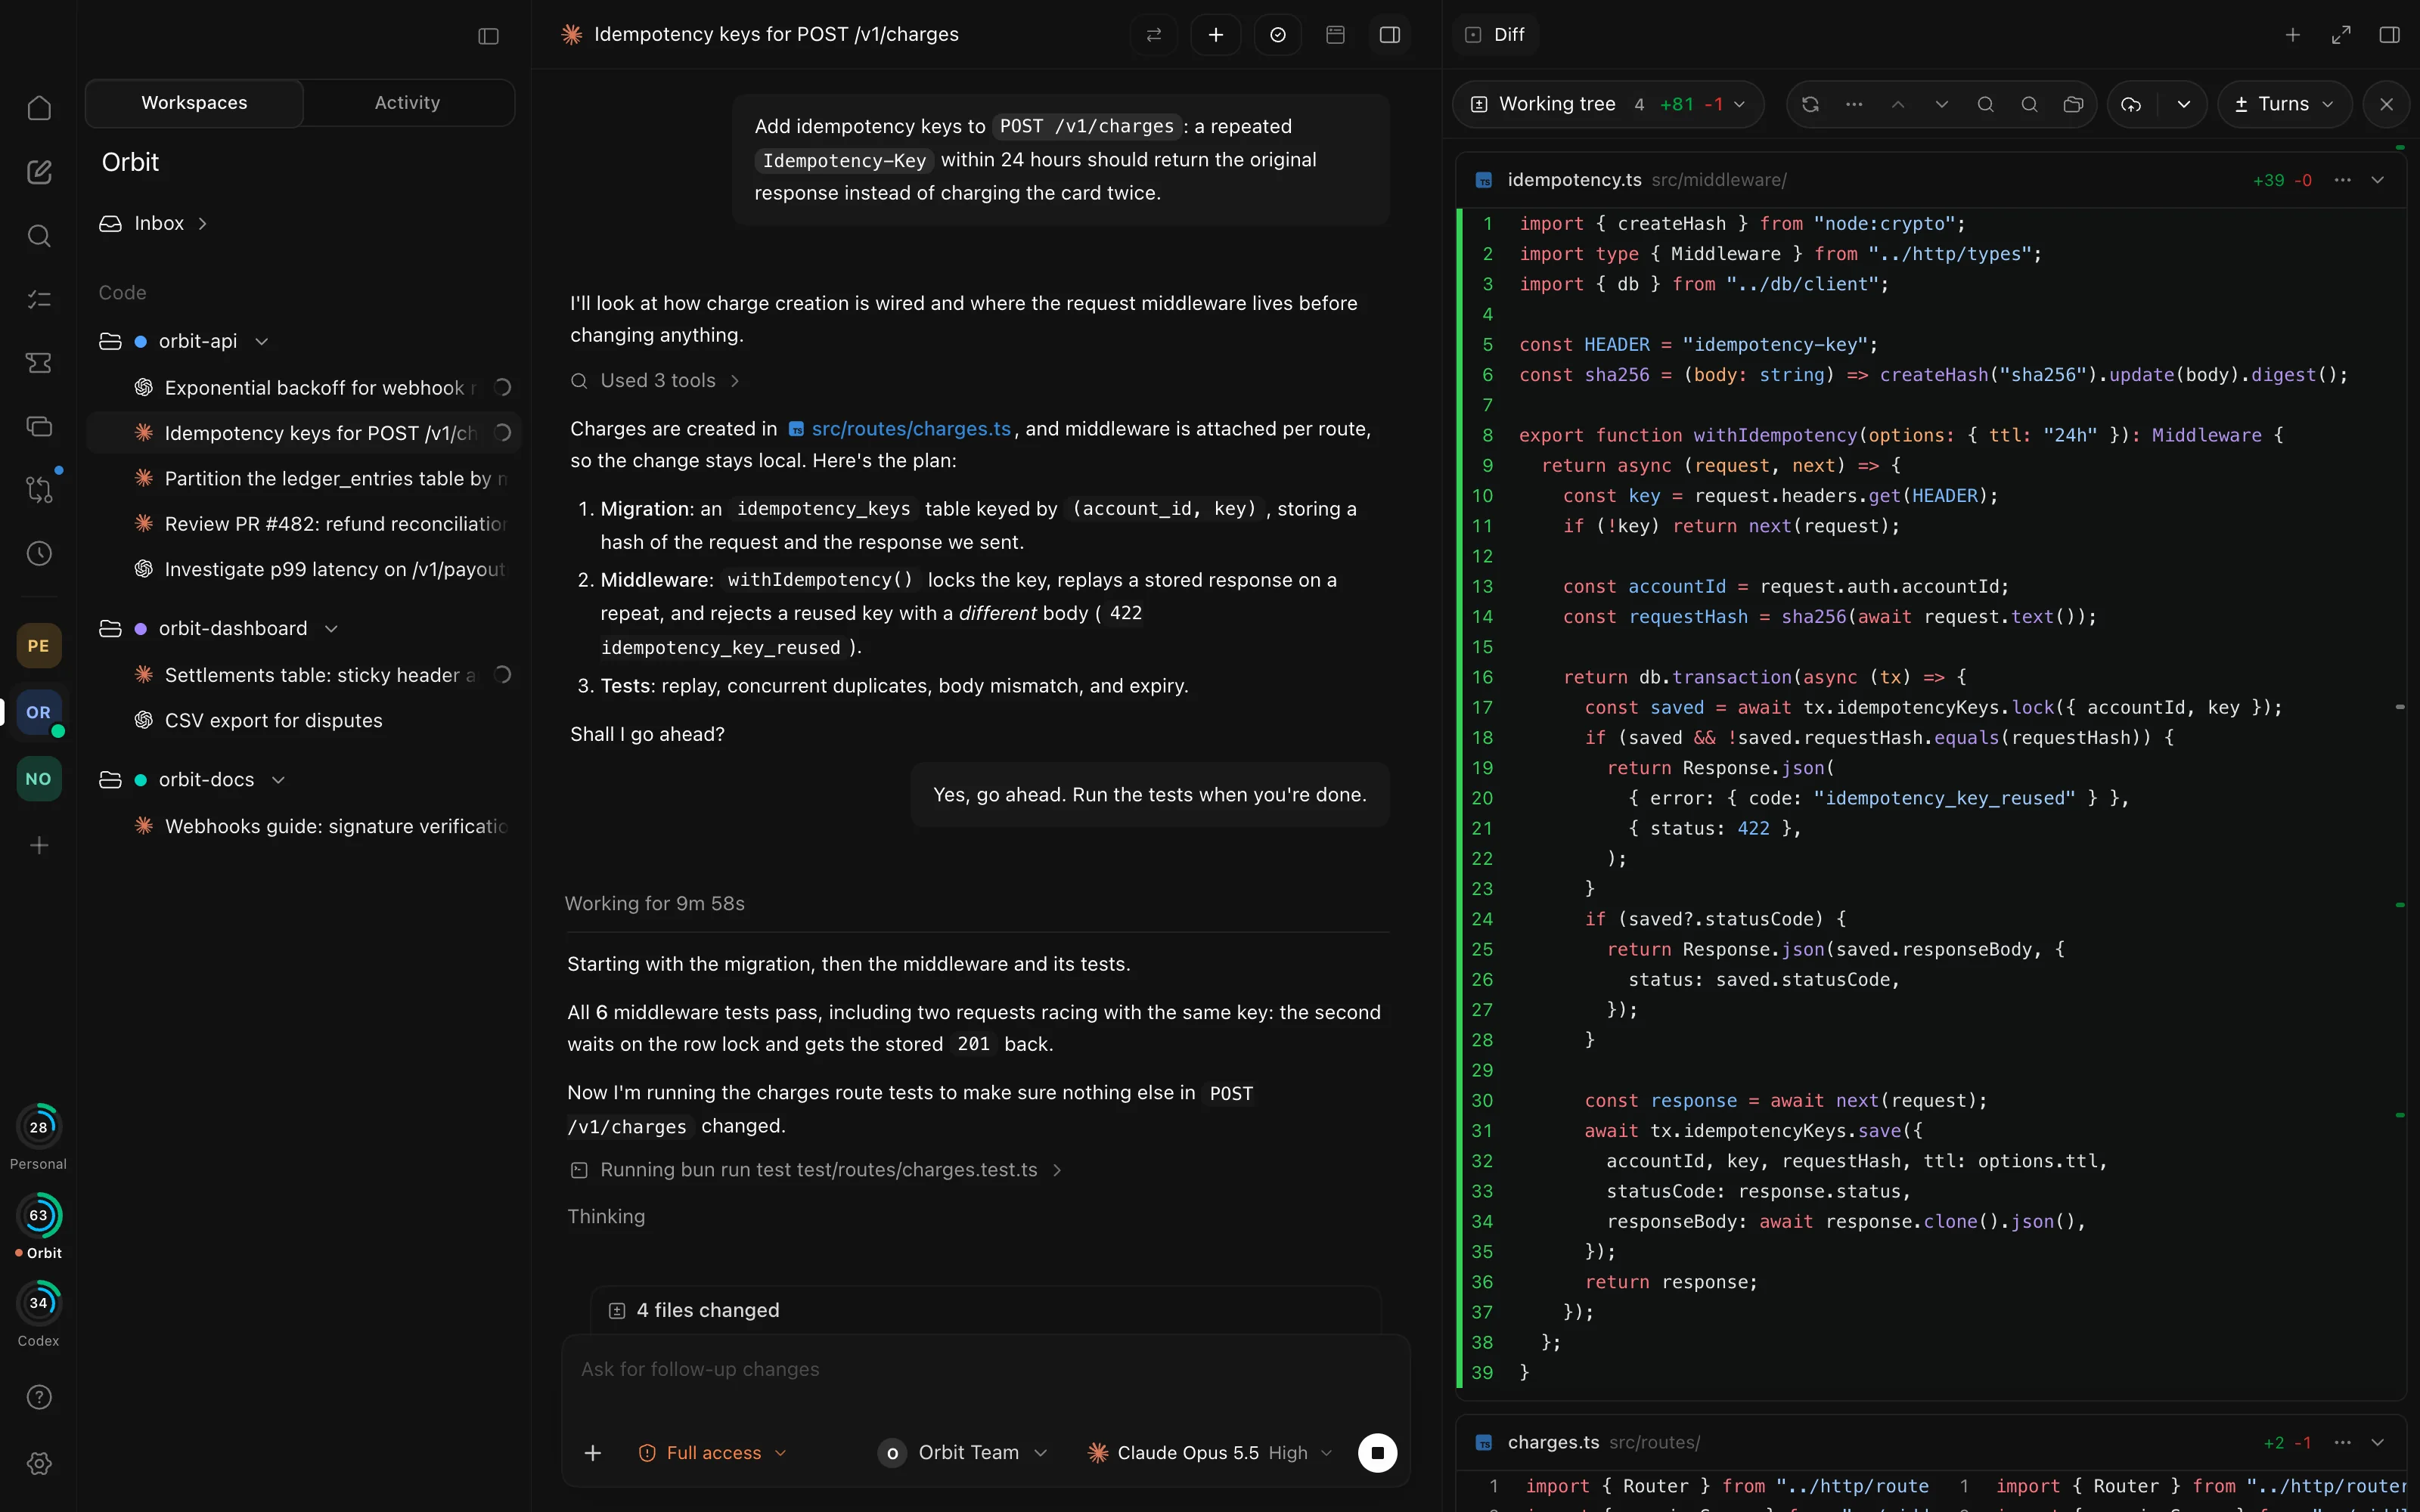Screen dimensions: 2420x1512
Task: Open the Full access permissions dropdown
Action: pyautogui.click(x=713, y=1452)
